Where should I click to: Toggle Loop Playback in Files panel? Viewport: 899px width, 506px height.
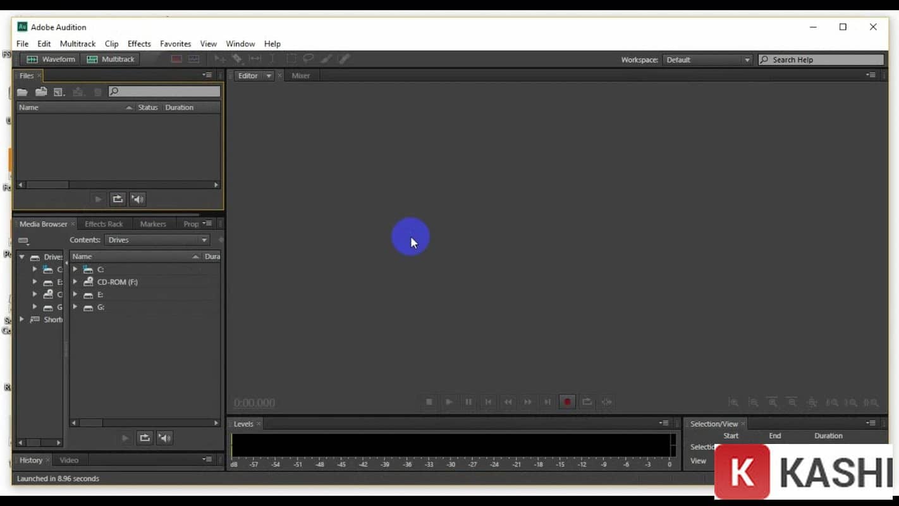118,199
